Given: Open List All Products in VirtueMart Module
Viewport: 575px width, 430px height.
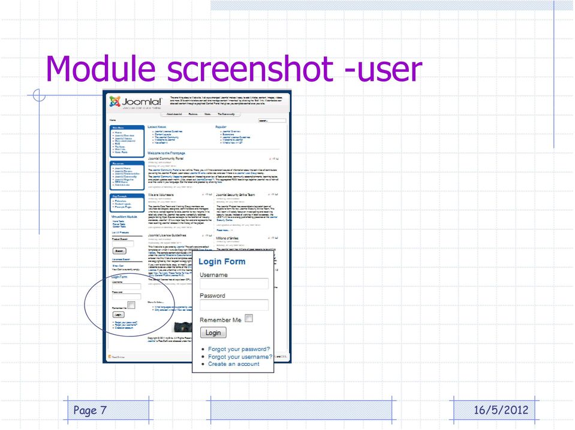Looking at the screenshot, I should pos(121,232).
